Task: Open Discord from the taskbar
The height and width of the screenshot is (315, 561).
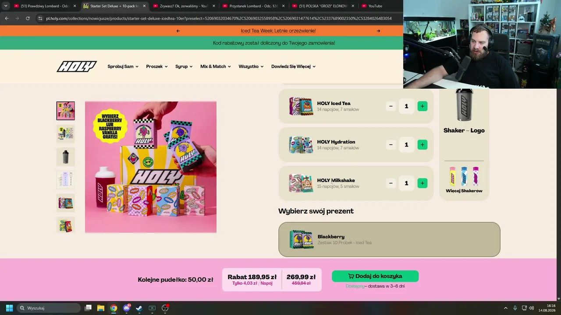Action: click(x=127, y=308)
